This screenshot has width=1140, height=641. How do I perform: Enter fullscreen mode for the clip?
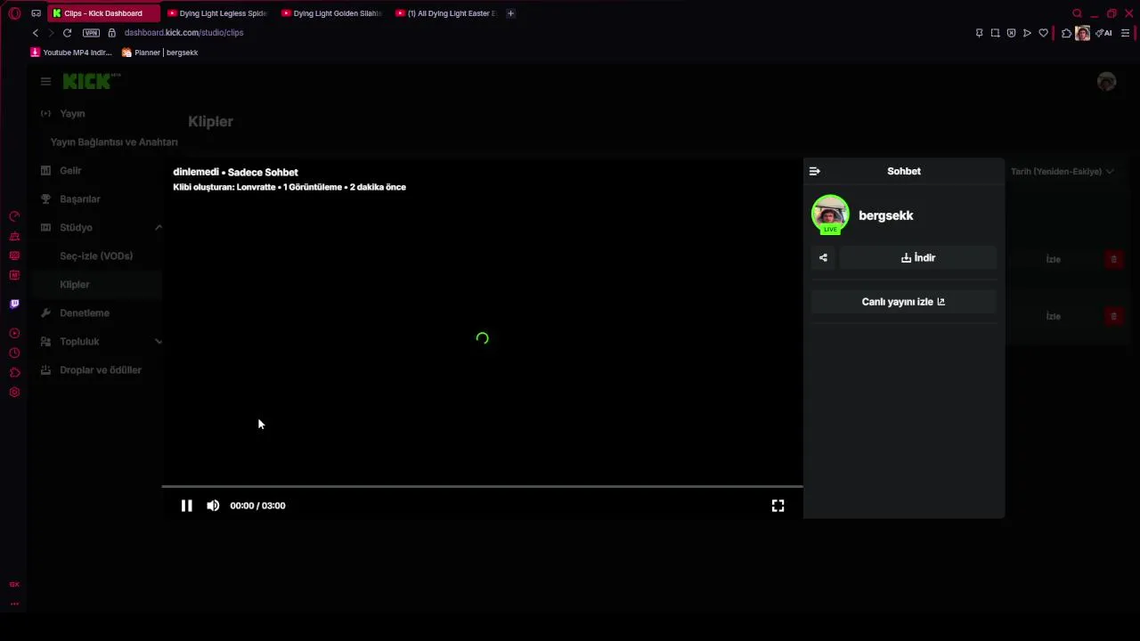point(778,506)
